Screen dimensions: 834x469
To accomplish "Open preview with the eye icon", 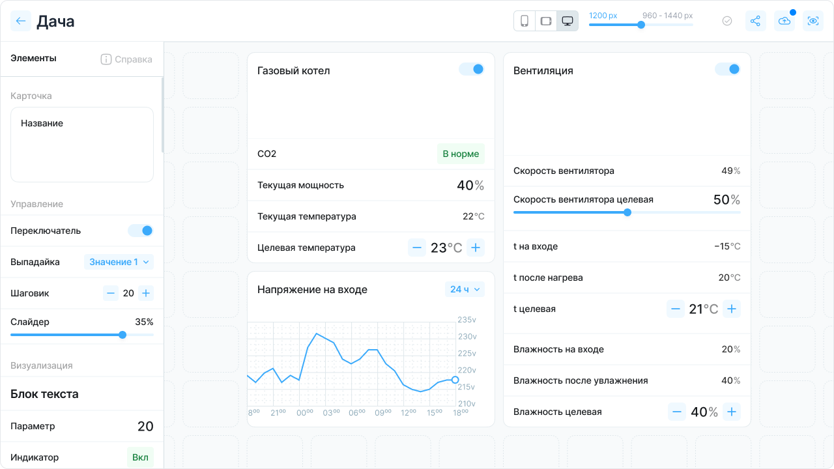I will coord(813,21).
